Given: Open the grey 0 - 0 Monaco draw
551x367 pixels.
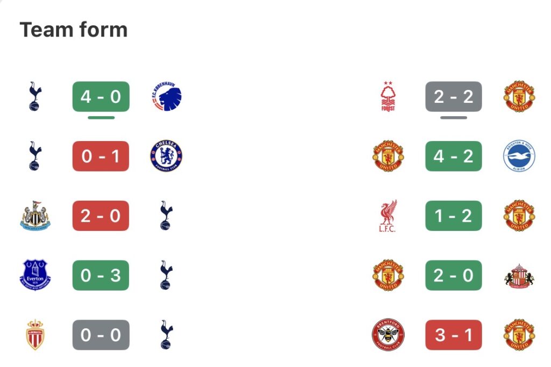Looking at the screenshot, I should [101, 335].
